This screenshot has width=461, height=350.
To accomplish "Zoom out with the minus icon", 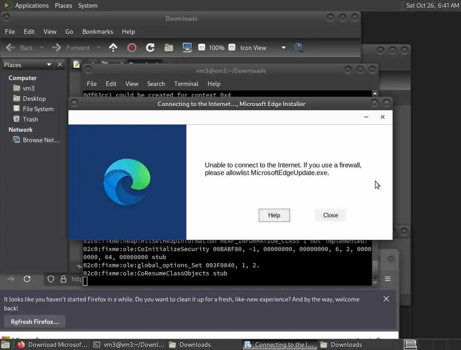I will tap(202, 47).
